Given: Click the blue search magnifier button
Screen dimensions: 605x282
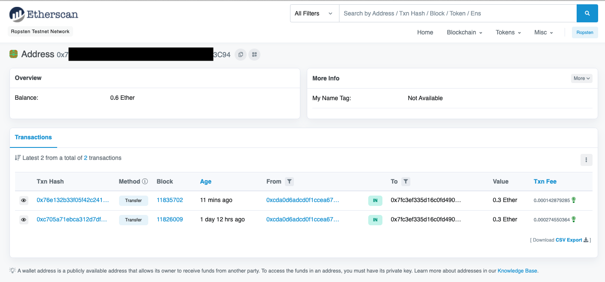Looking at the screenshot, I should 587,13.
